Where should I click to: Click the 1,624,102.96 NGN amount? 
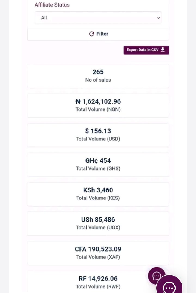[102, 101]
